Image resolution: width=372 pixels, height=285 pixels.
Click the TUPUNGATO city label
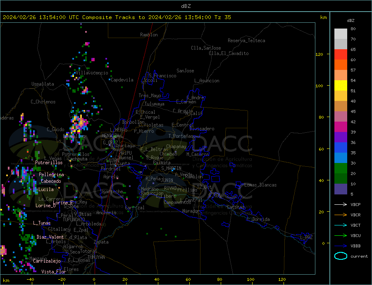(74, 220)
